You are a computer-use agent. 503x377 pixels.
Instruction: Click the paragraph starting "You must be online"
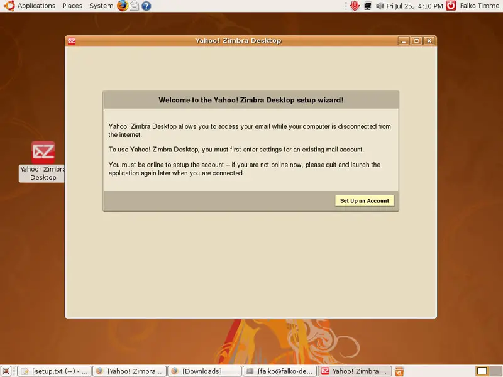pyautogui.click(x=245, y=168)
